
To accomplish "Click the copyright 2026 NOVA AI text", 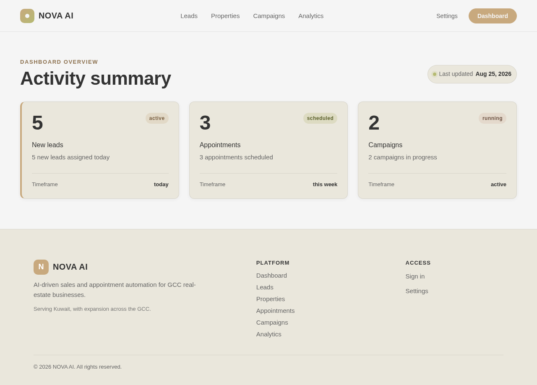I will tap(78, 367).
